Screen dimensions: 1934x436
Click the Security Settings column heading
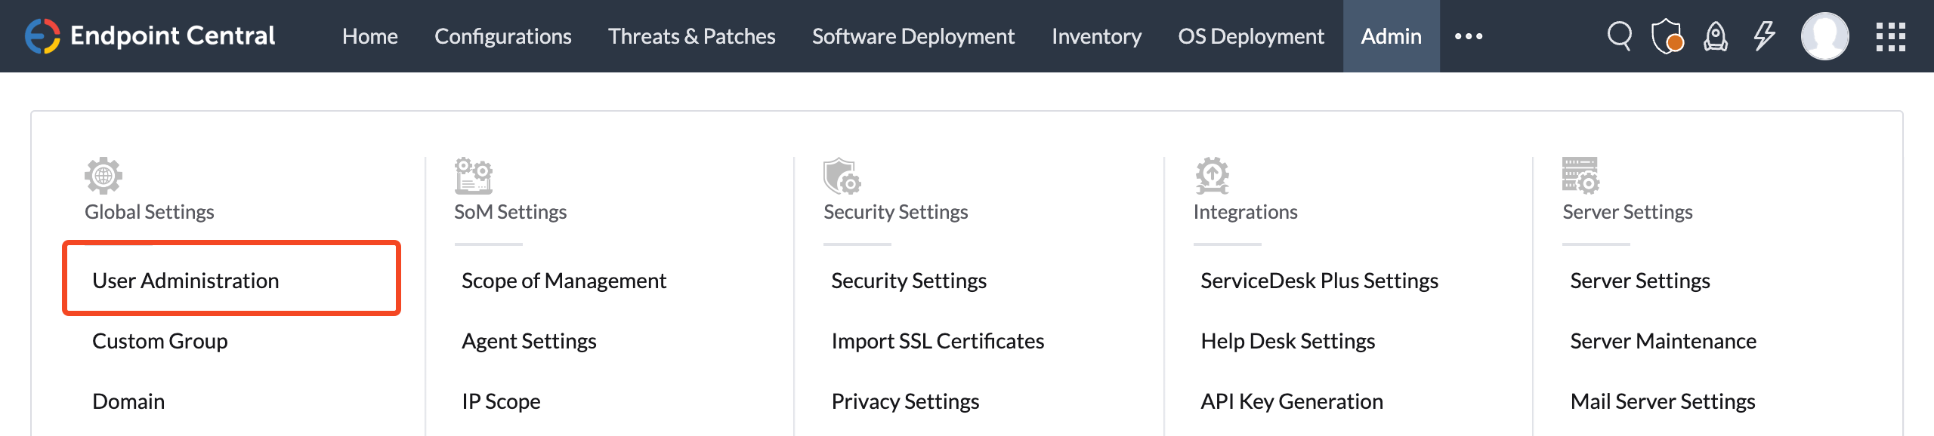(895, 212)
